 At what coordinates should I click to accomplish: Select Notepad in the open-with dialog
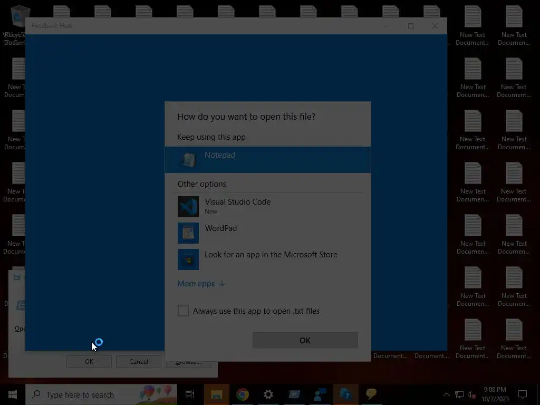coord(267,159)
